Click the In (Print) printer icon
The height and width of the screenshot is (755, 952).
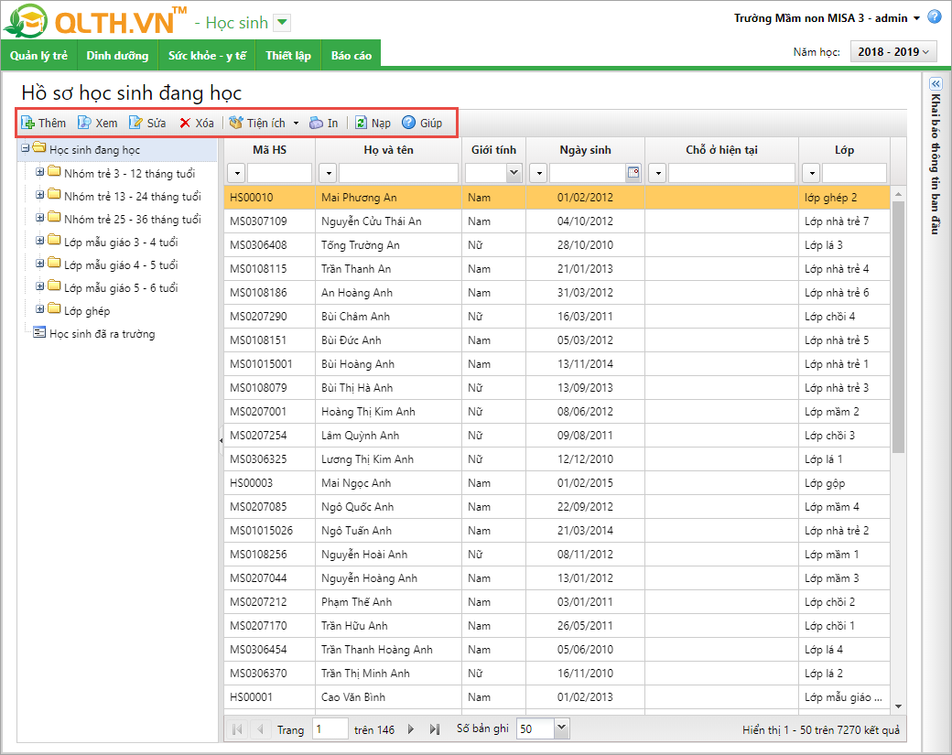pos(316,123)
